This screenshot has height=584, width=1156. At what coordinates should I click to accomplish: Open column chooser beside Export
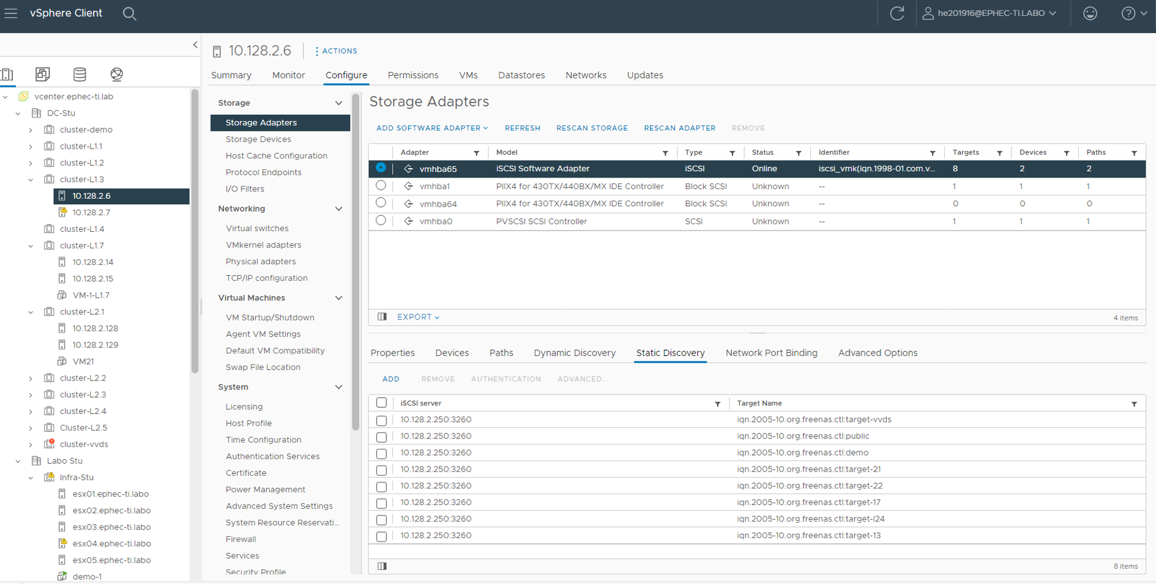coord(382,317)
